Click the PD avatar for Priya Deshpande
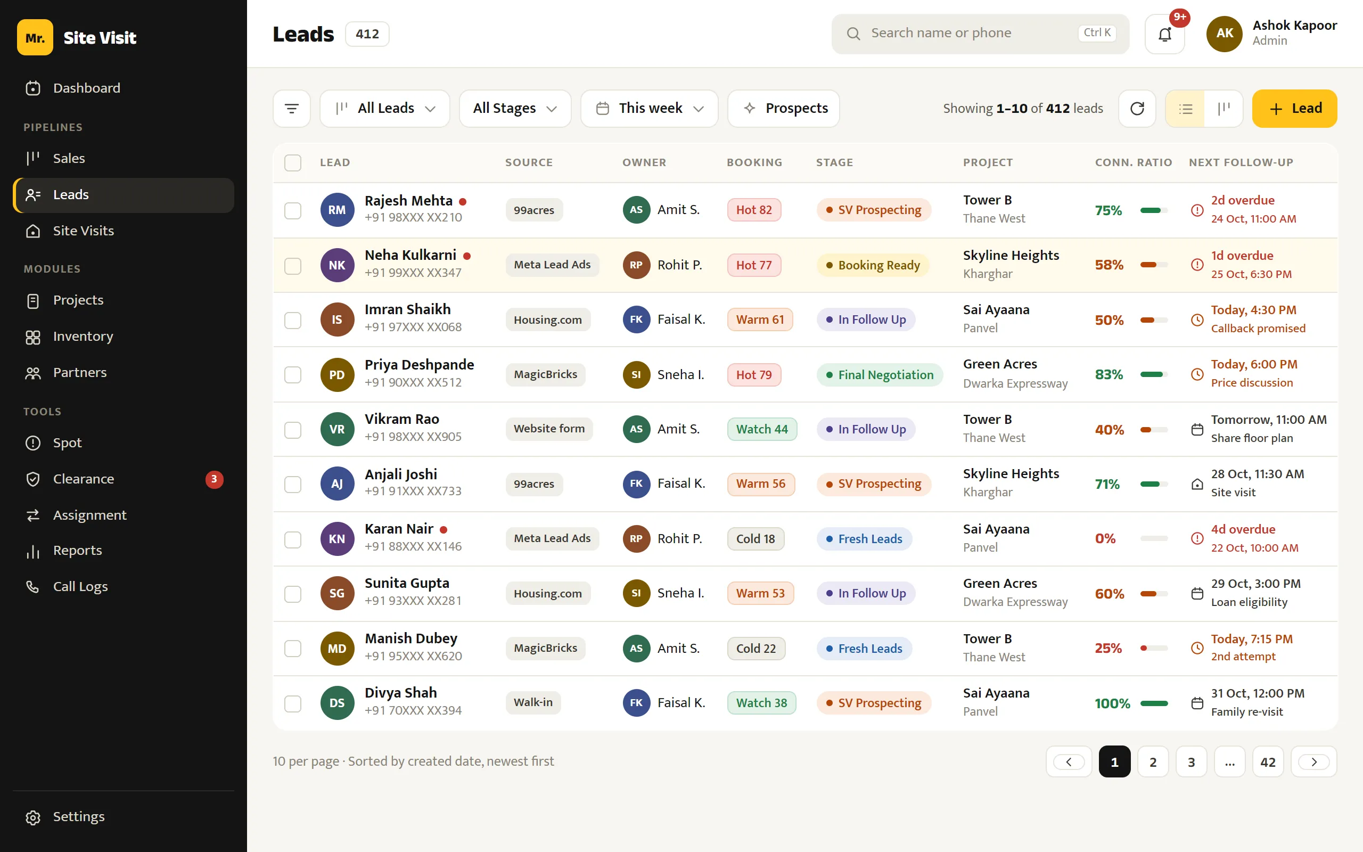The image size is (1363, 852). click(x=337, y=375)
